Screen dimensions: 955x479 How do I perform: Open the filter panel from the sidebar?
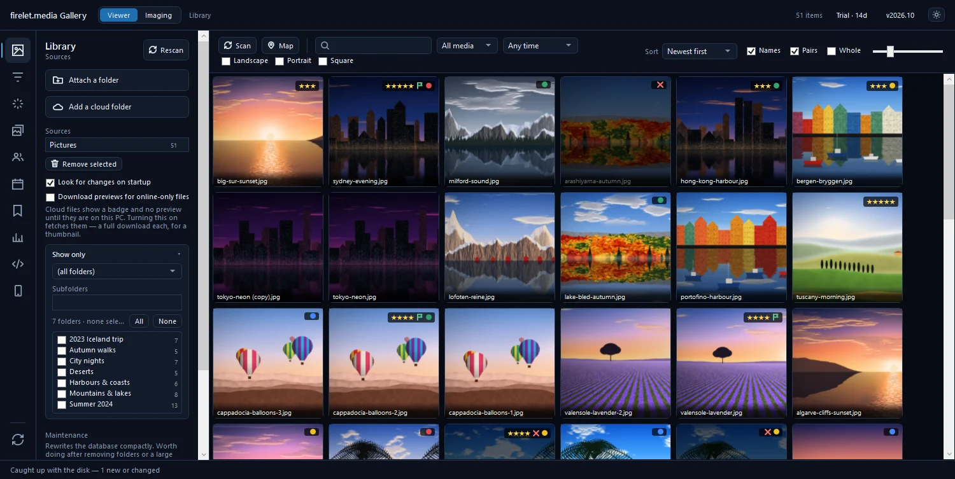coord(18,77)
